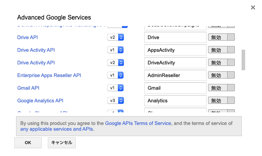Screen dimensions: 262x156
Task: Close the Advanced Google Services dialog
Action: point(253,7)
